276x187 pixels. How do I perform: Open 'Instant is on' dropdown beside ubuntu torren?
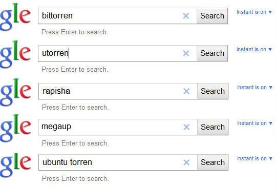point(254,158)
